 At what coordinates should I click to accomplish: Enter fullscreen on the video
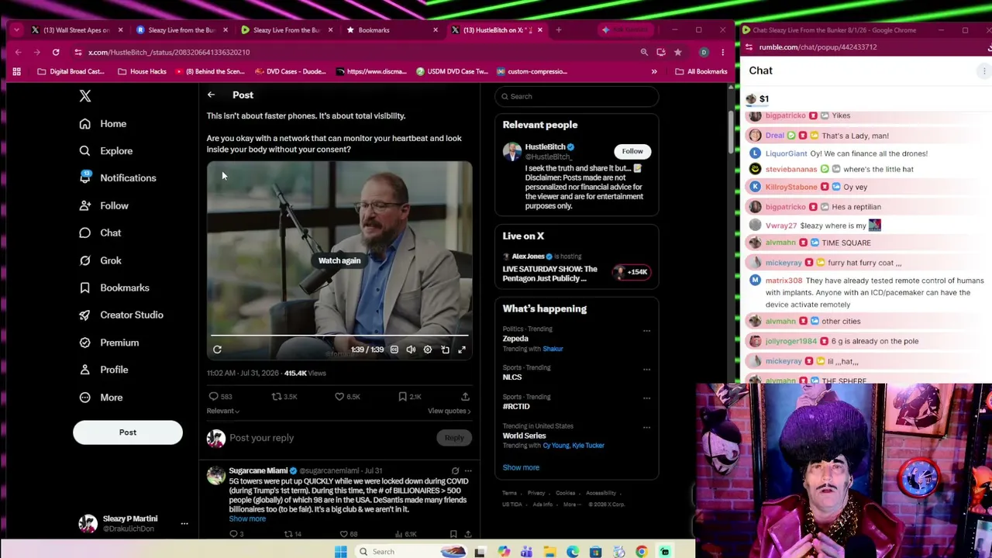pyautogui.click(x=462, y=350)
